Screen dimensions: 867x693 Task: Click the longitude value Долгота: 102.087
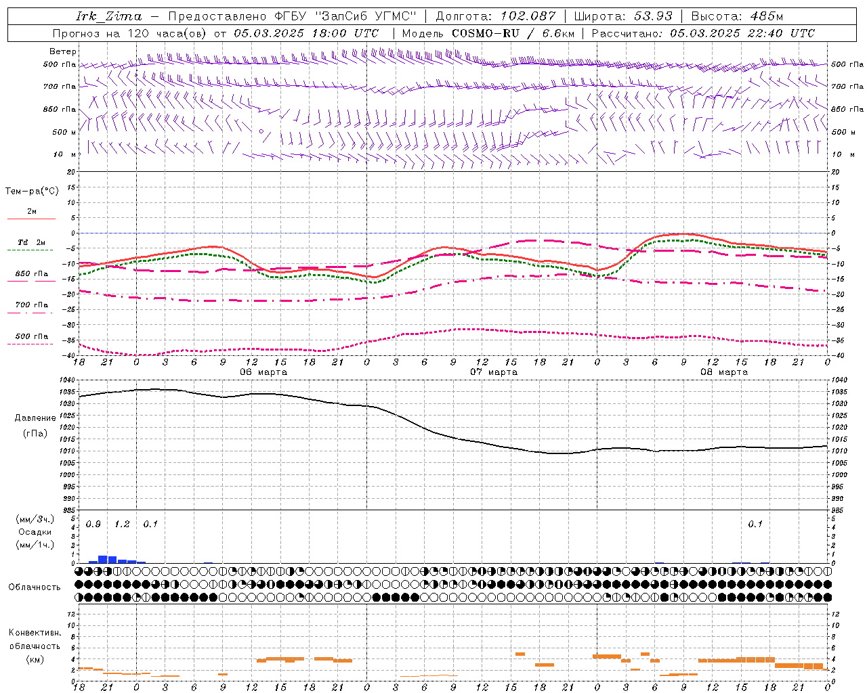496,16
